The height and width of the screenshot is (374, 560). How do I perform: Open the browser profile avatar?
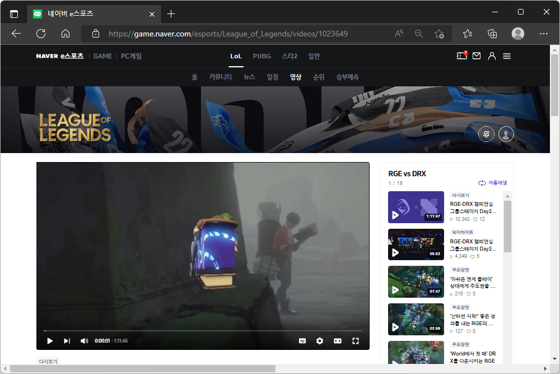click(x=518, y=34)
